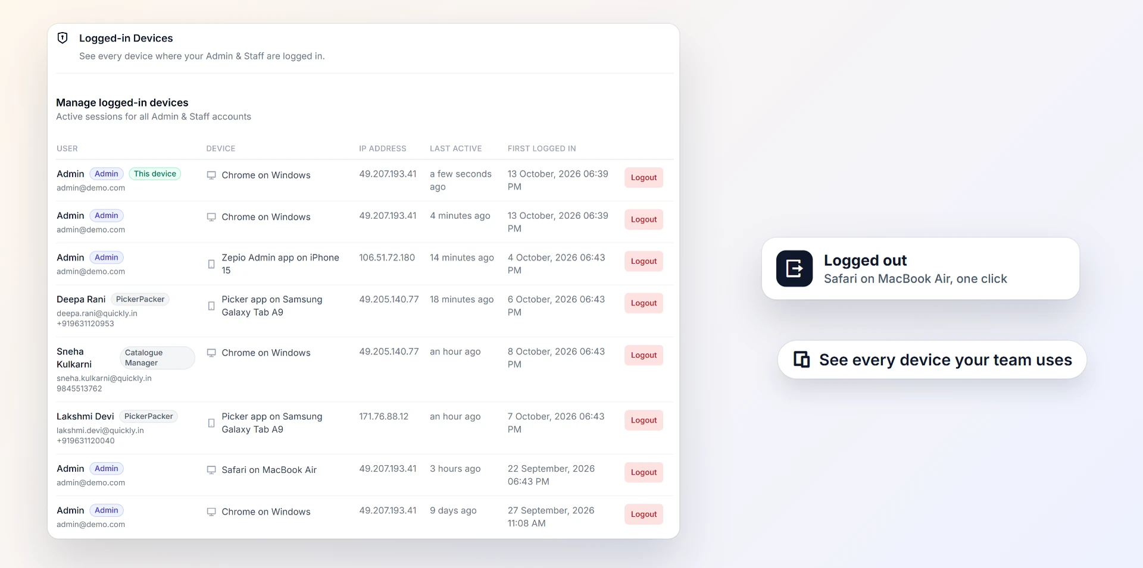1143x568 pixels.
Task: Click the Manage logged-in devices heading
Action: (x=122, y=102)
